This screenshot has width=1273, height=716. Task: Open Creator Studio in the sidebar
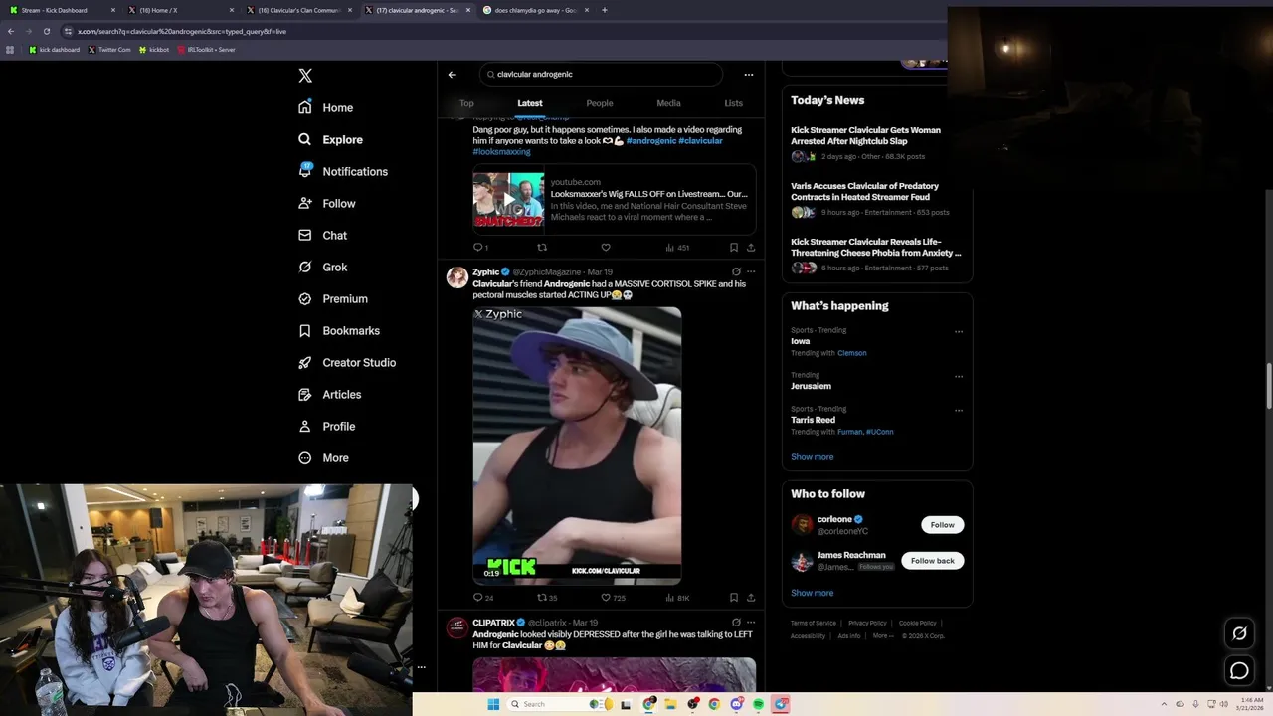347,362
